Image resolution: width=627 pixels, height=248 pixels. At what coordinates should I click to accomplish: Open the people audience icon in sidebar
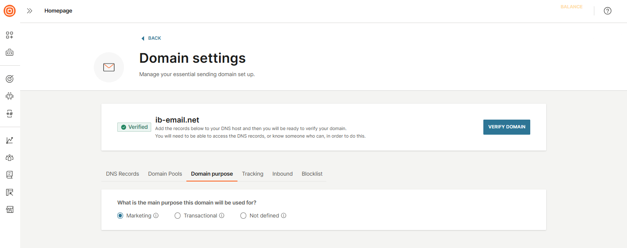[10, 158]
